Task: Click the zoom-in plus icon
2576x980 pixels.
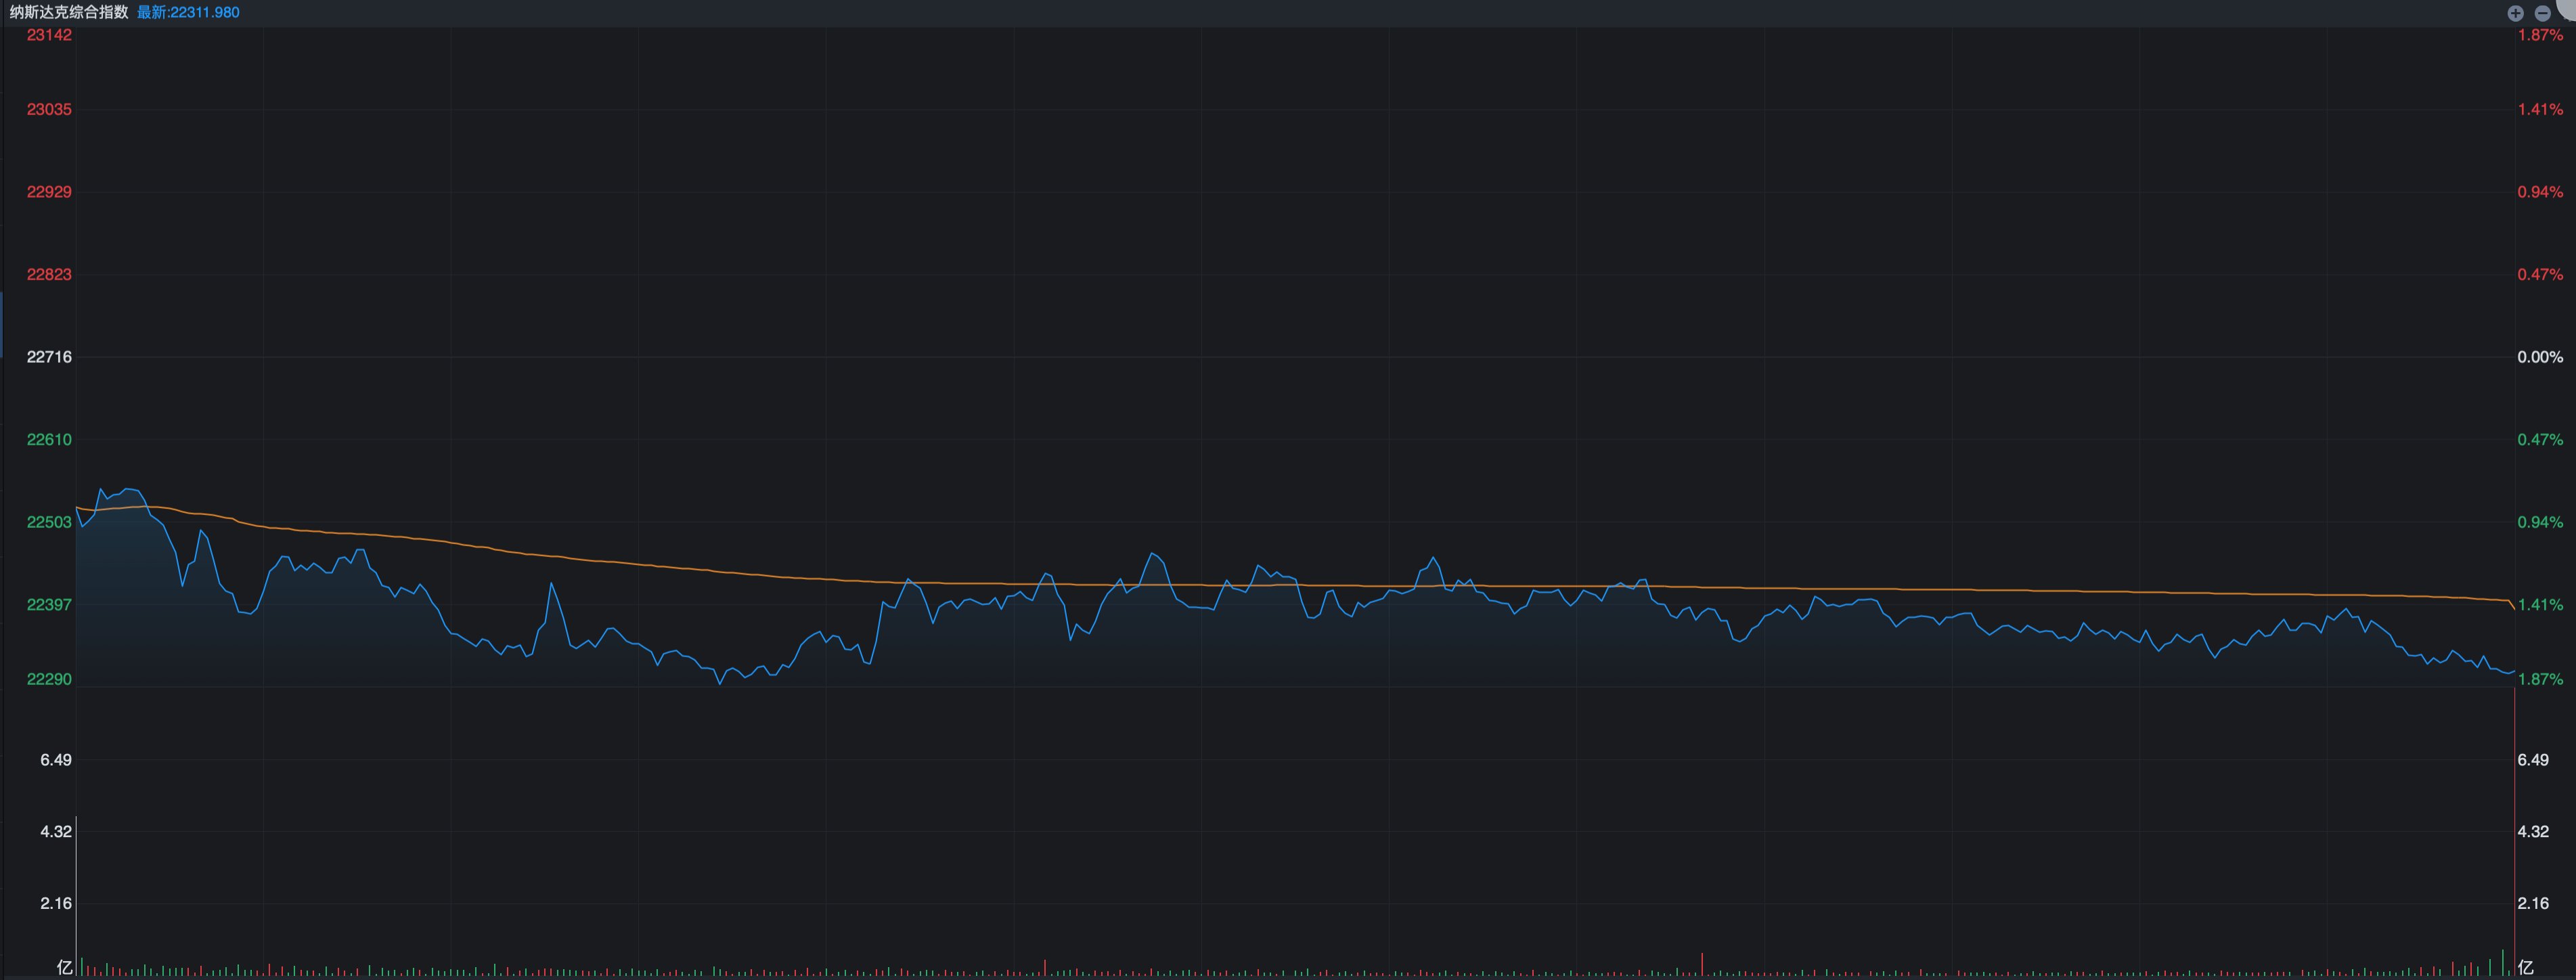Action: [2515, 13]
